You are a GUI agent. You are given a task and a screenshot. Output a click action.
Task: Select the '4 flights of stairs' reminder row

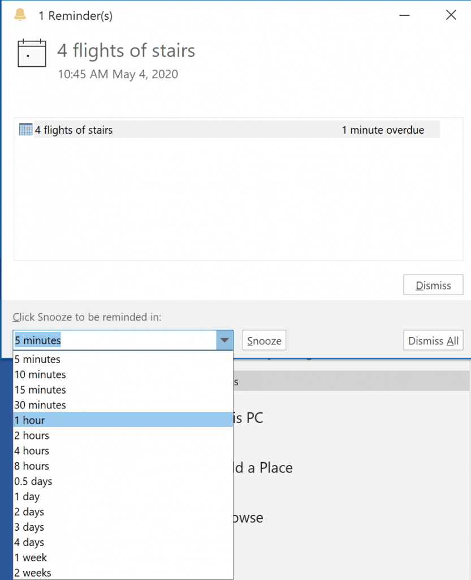(x=170, y=129)
